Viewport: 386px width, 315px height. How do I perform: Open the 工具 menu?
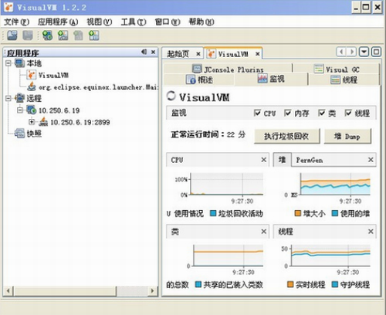(x=134, y=22)
